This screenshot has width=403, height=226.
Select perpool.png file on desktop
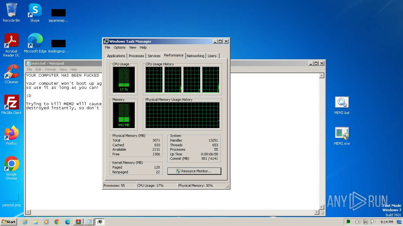click(x=11, y=200)
